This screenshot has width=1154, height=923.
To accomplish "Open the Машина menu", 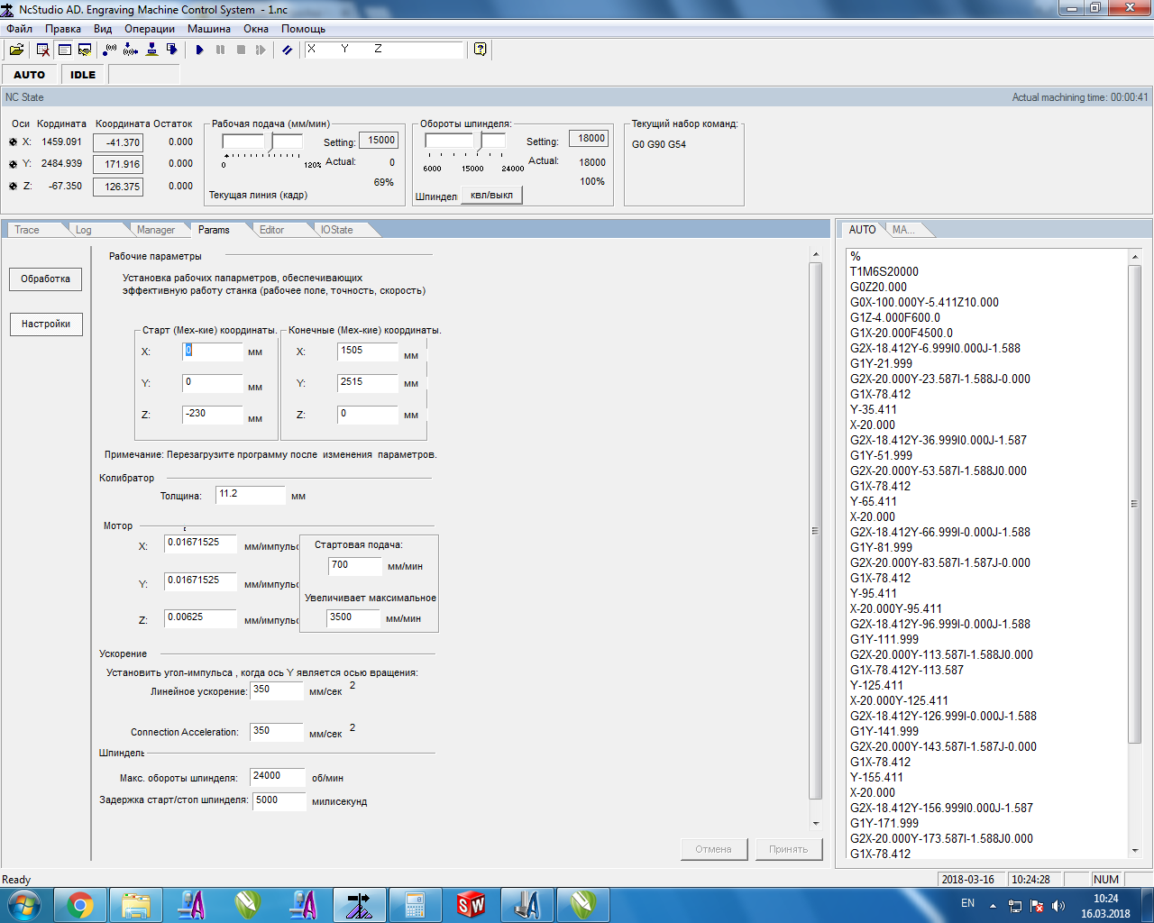I will point(208,29).
